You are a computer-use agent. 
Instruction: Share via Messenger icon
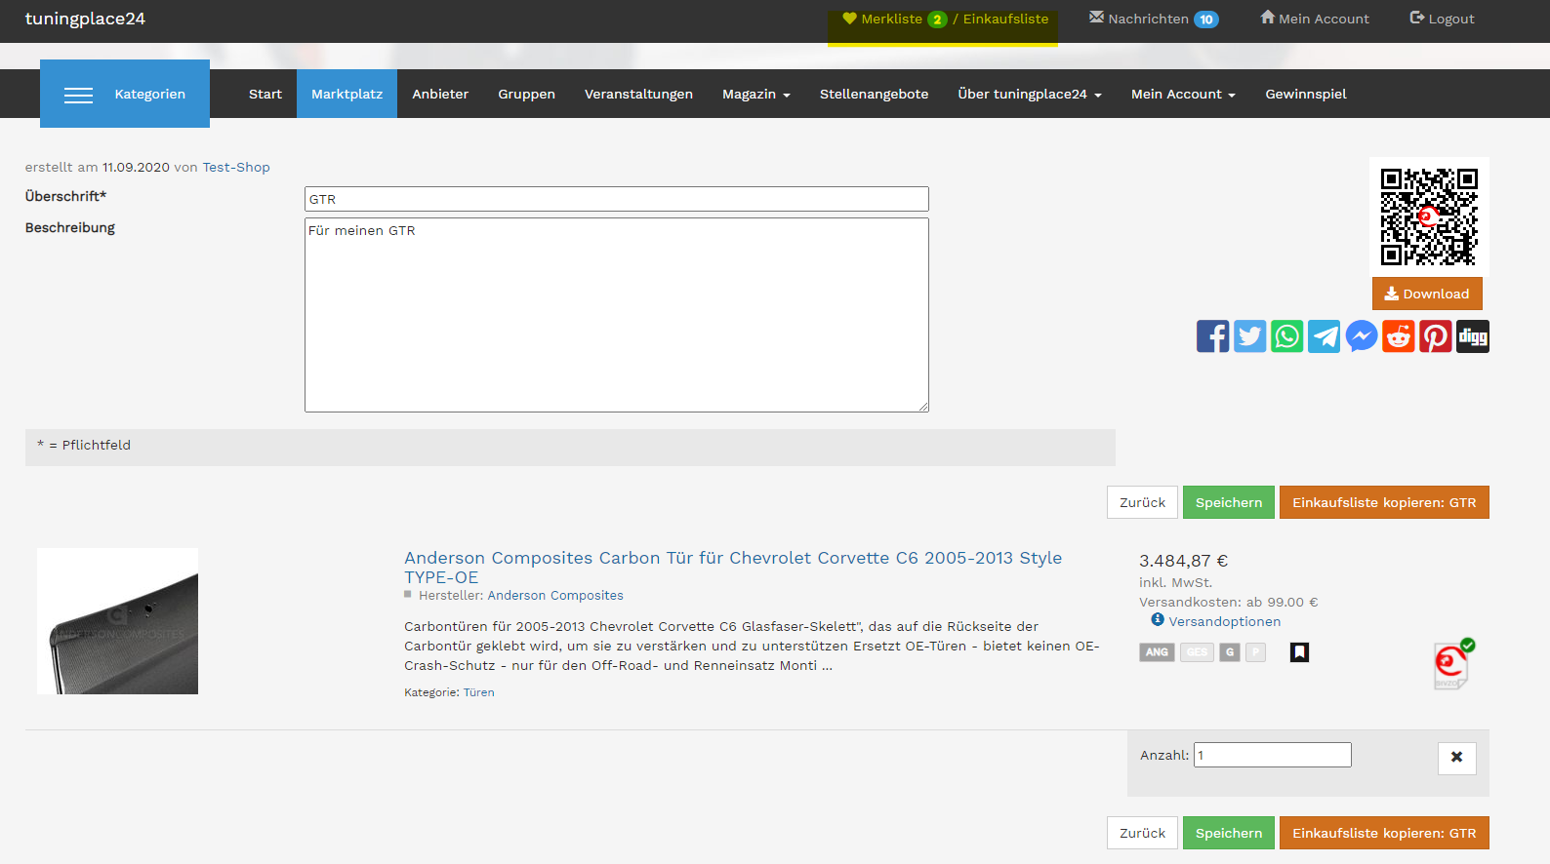[x=1361, y=336]
